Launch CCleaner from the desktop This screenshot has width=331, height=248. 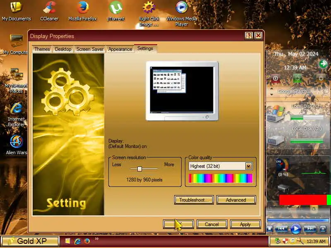coord(49,12)
